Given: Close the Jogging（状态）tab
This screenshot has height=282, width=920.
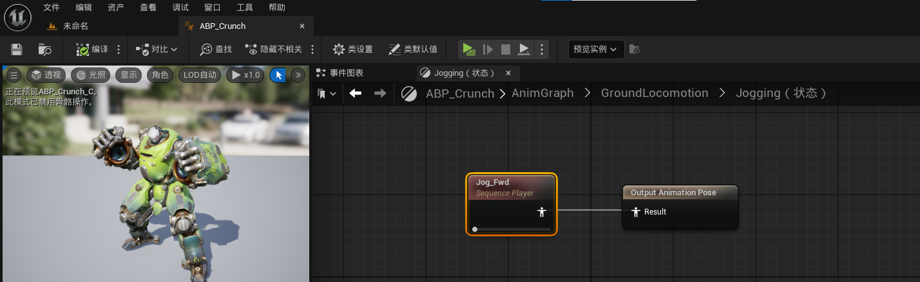Looking at the screenshot, I should 508,73.
